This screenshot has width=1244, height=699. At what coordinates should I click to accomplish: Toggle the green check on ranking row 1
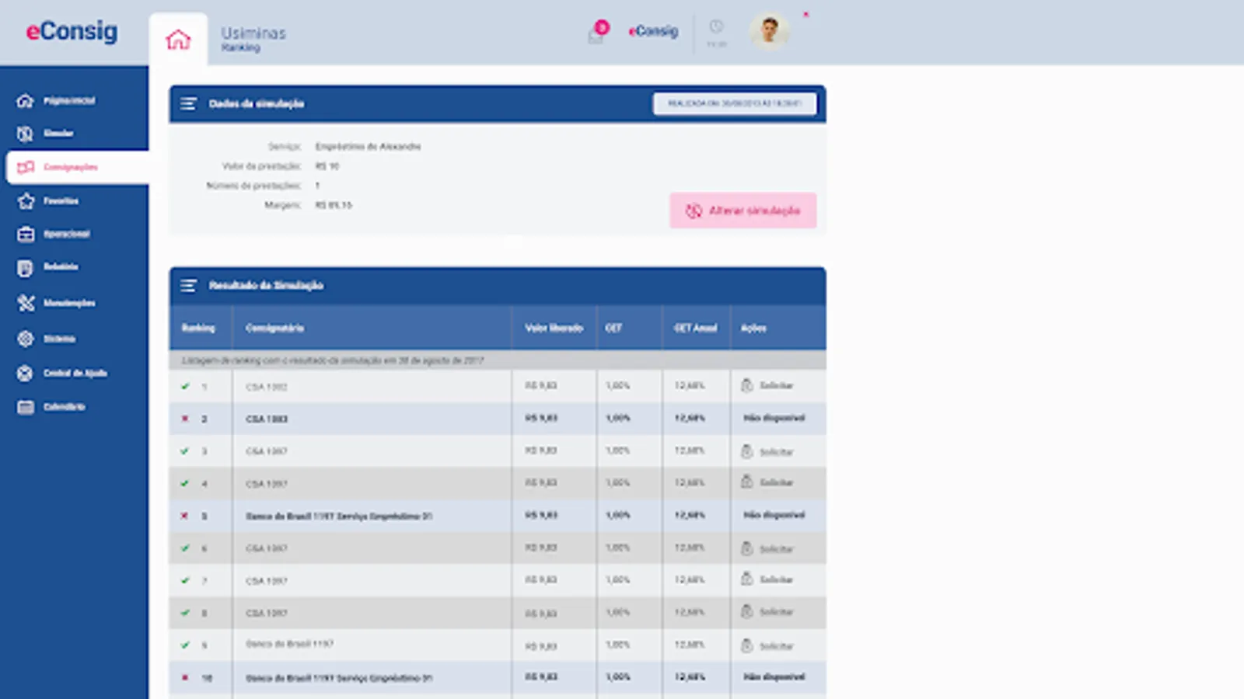[185, 385]
